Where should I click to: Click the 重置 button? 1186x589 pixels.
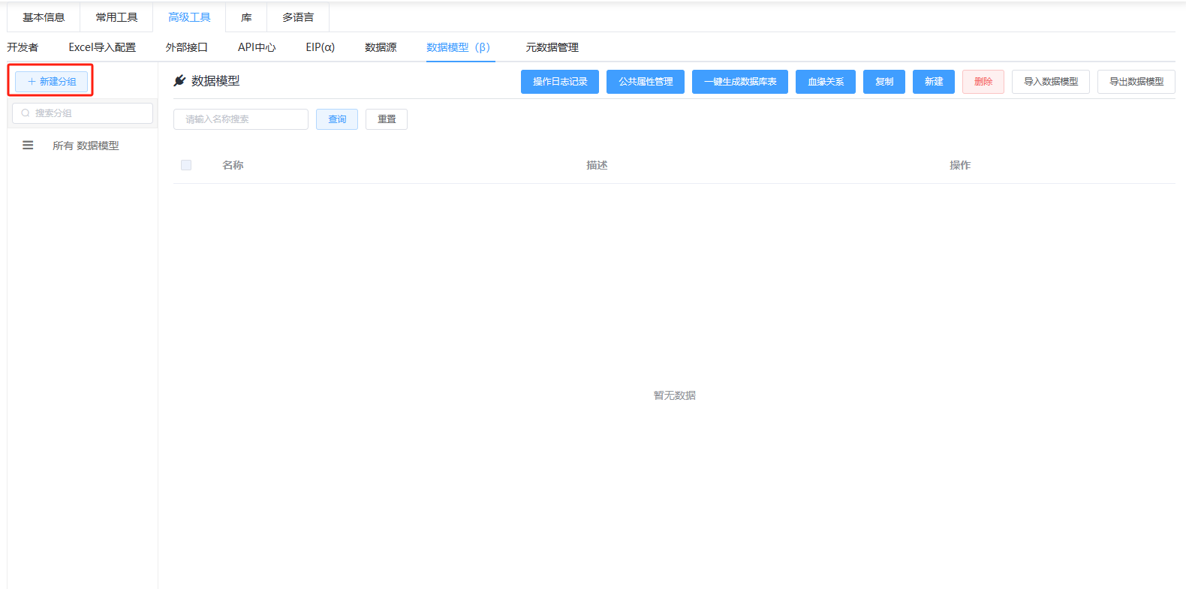pyautogui.click(x=387, y=119)
